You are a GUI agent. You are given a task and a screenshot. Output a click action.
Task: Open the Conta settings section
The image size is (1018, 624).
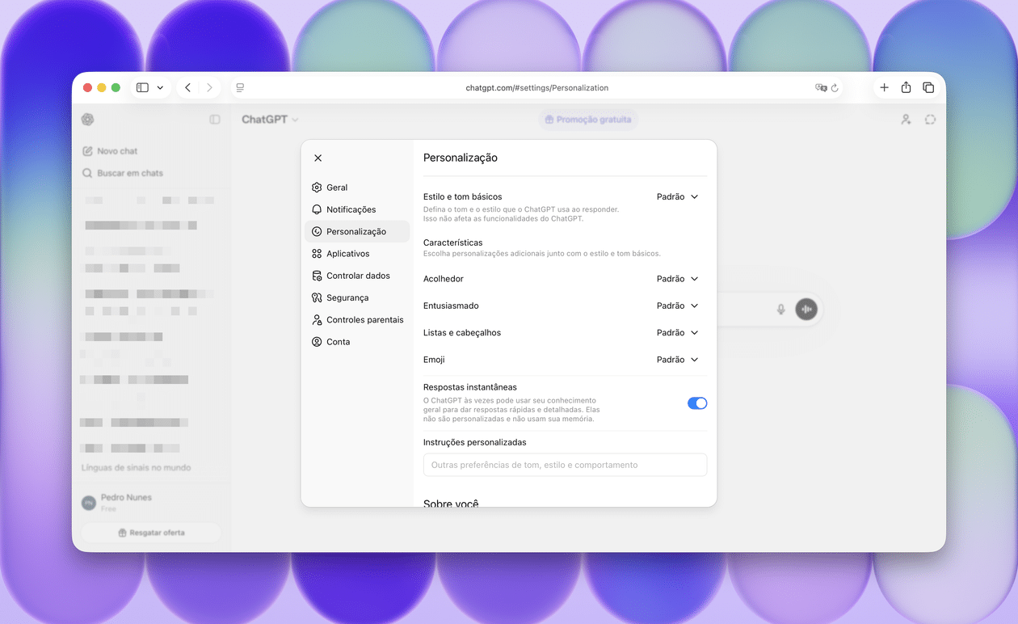(x=338, y=342)
